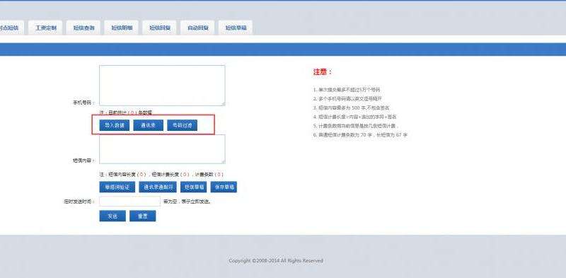Click note 3 about 500 character limit

pos(351,108)
